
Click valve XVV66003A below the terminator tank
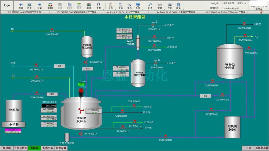pos(86,62)
